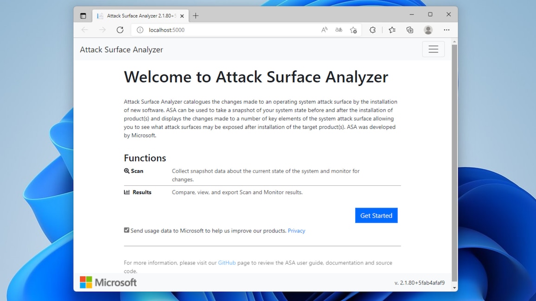
Task: Open the Favorites list
Action: click(x=392, y=30)
